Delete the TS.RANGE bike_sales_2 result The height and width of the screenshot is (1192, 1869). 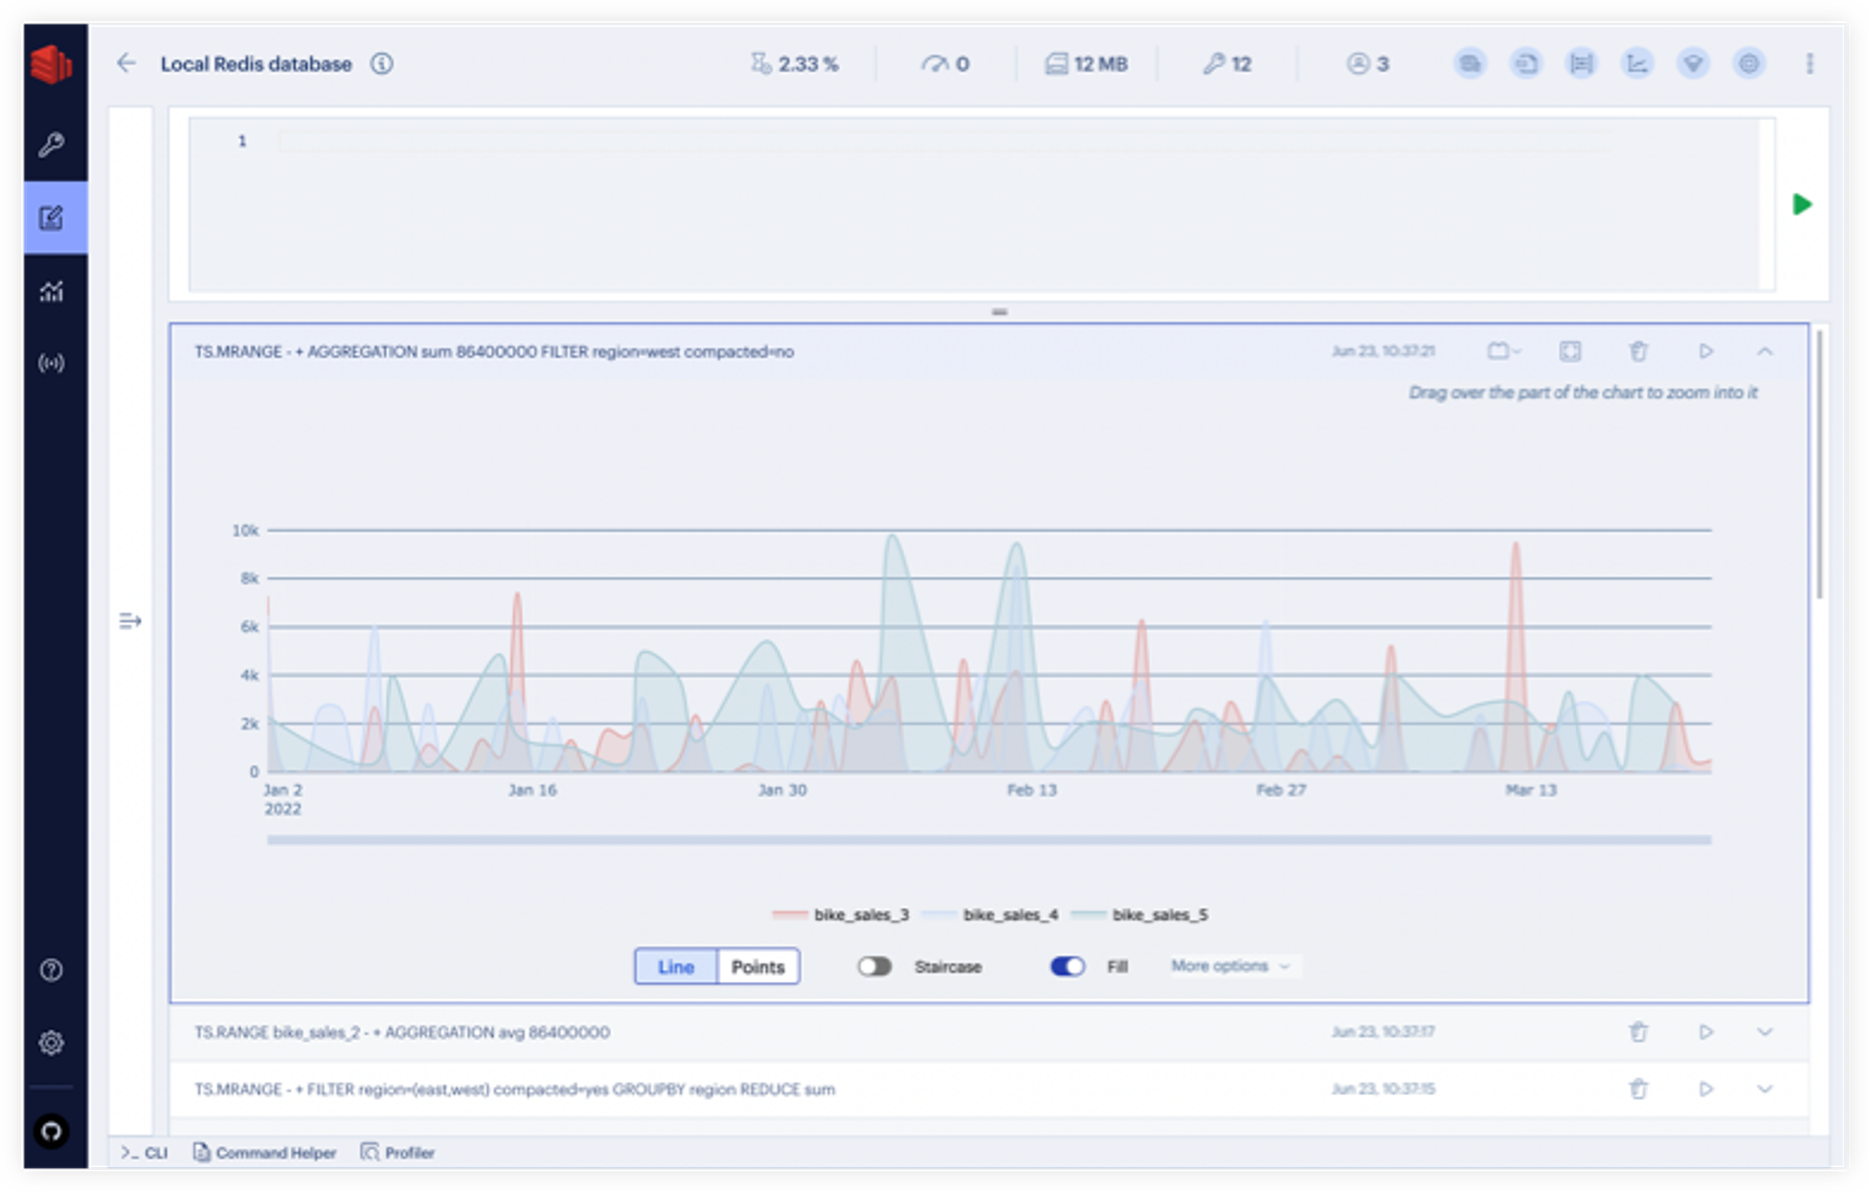click(x=1638, y=1032)
